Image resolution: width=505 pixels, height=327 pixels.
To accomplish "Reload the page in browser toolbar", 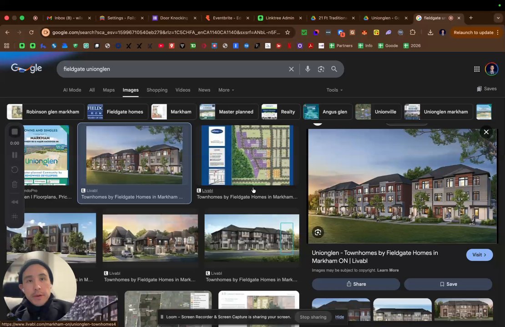I will 31,32.
